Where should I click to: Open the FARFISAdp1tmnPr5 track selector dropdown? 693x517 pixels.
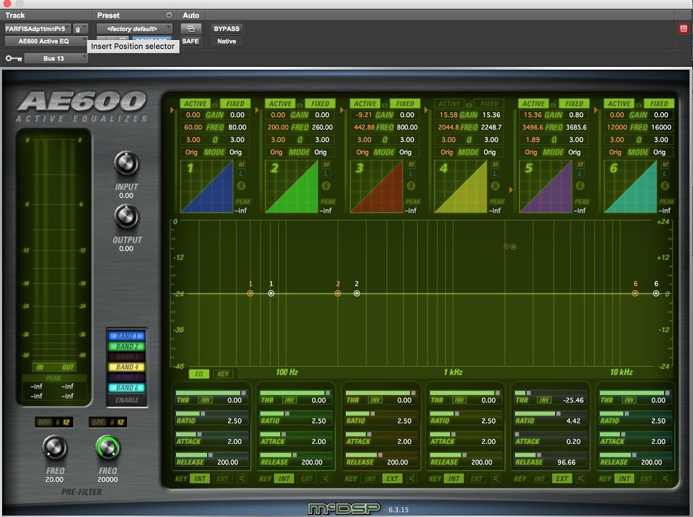[38, 28]
